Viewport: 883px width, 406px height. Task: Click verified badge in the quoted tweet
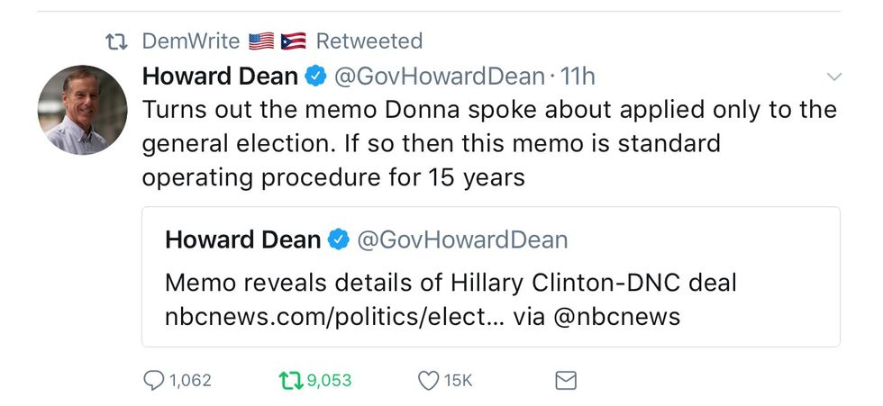[x=338, y=240]
